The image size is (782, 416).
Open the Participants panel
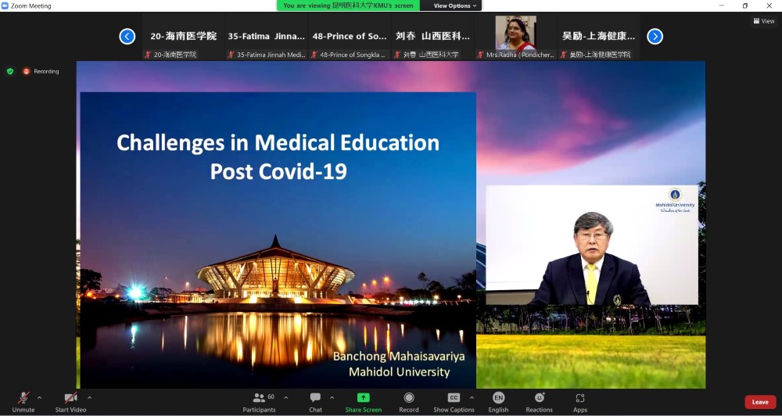[x=259, y=402]
